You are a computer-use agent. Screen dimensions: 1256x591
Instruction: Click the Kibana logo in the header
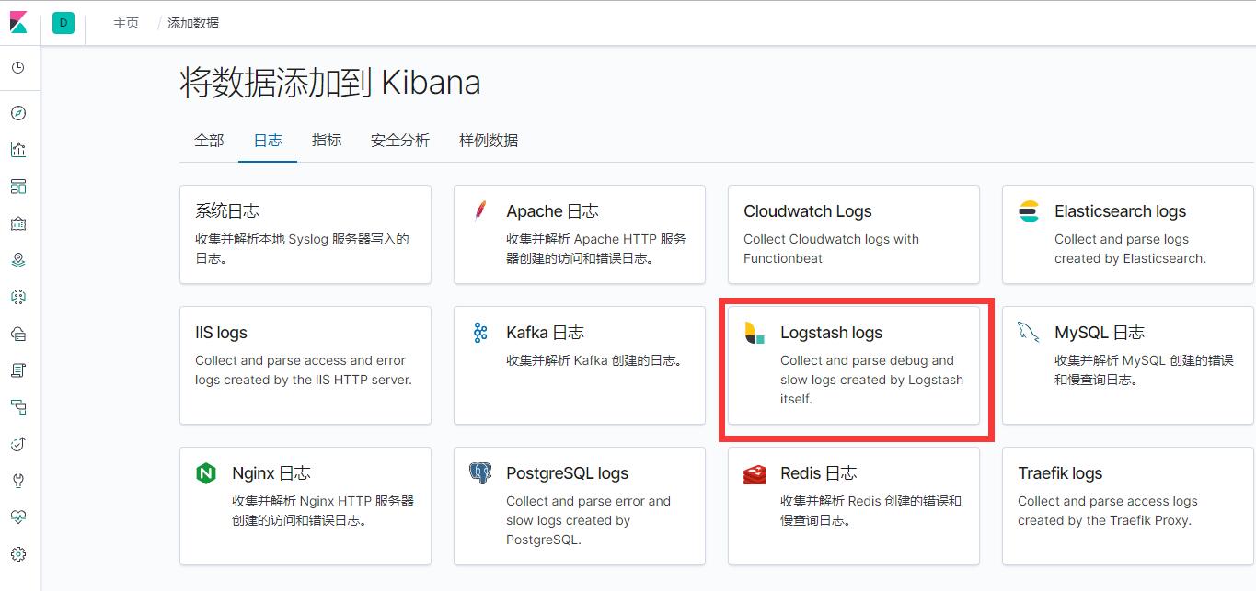(18, 23)
